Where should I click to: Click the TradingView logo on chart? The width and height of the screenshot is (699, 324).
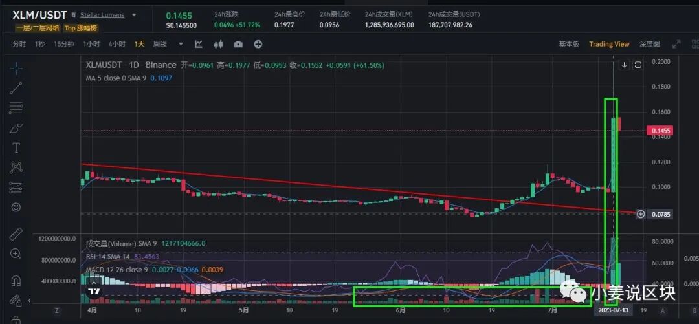click(x=94, y=292)
